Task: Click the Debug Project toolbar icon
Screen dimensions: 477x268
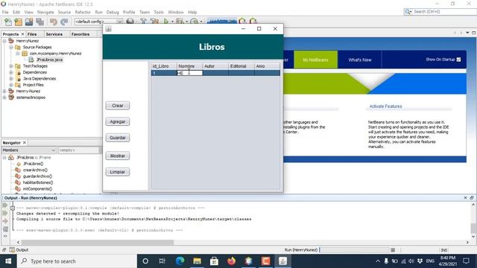Action: click(x=180, y=22)
